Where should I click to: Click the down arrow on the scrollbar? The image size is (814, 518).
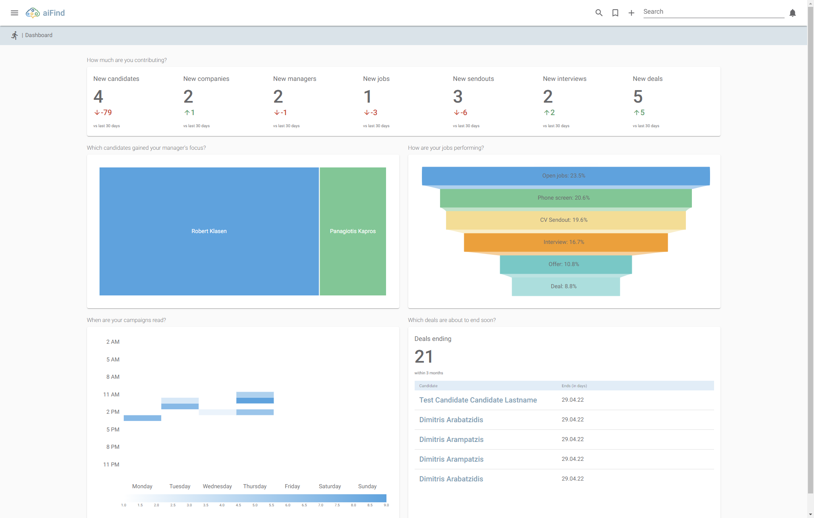(810, 514)
